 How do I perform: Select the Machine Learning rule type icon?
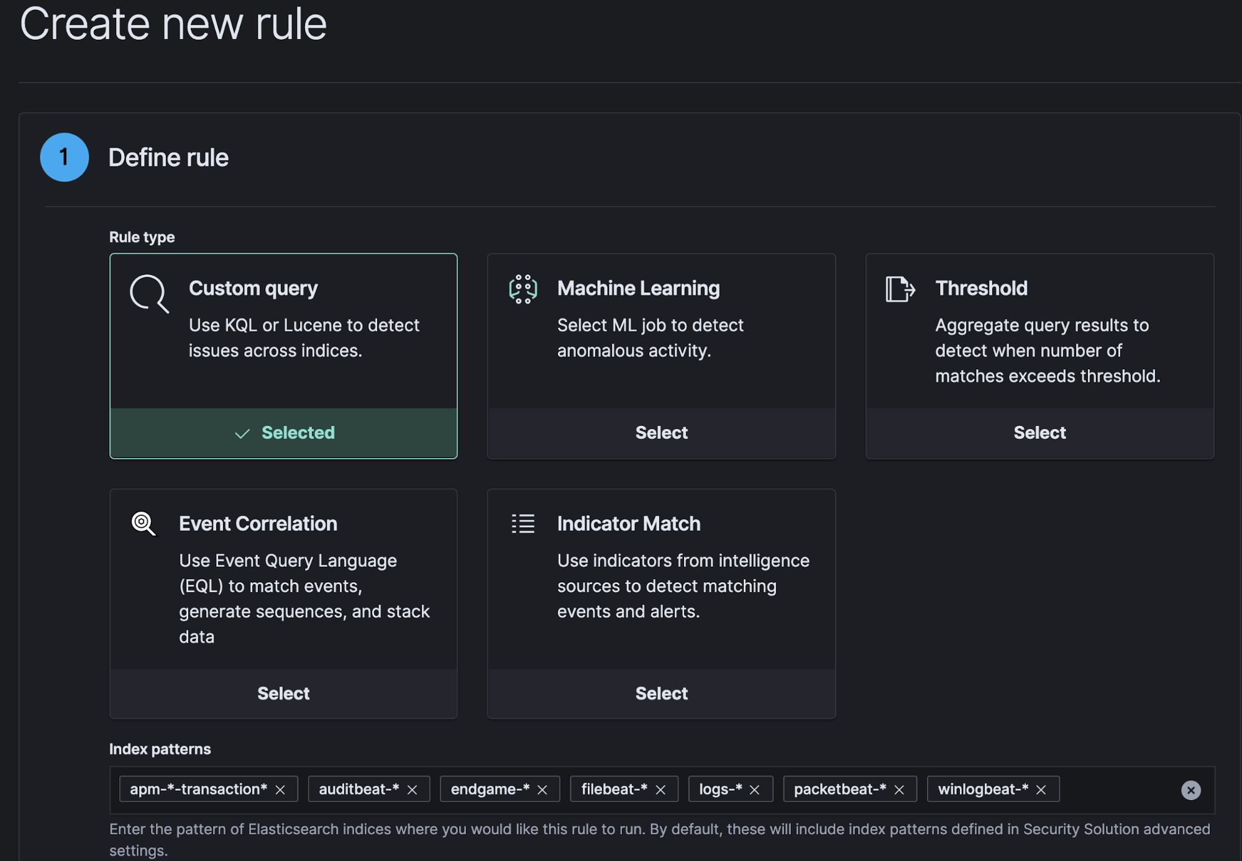[x=523, y=287]
